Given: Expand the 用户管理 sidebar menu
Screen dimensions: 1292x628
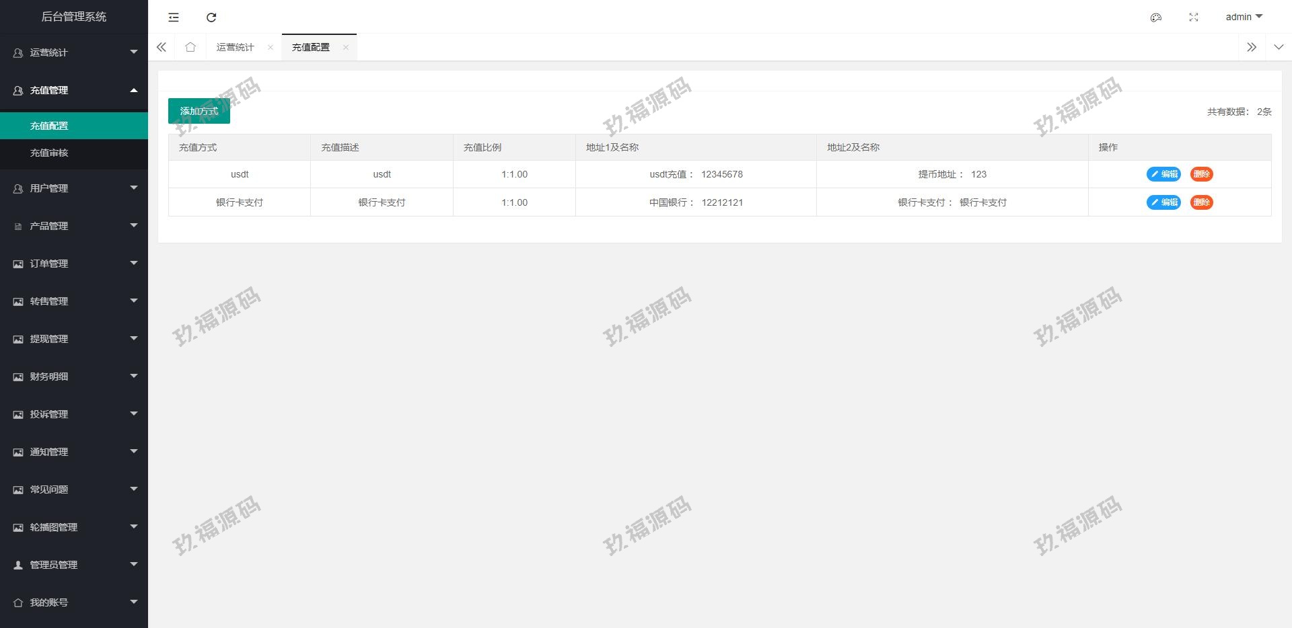Looking at the screenshot, I should 74,188.
